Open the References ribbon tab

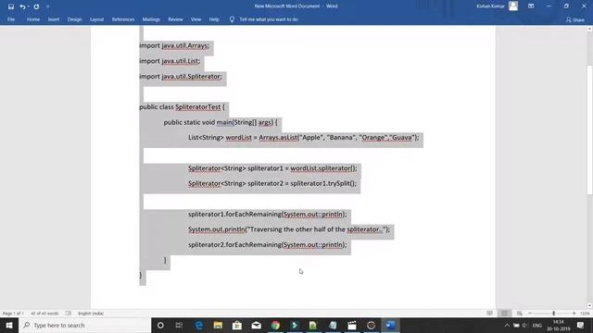(x=123, y=19)
